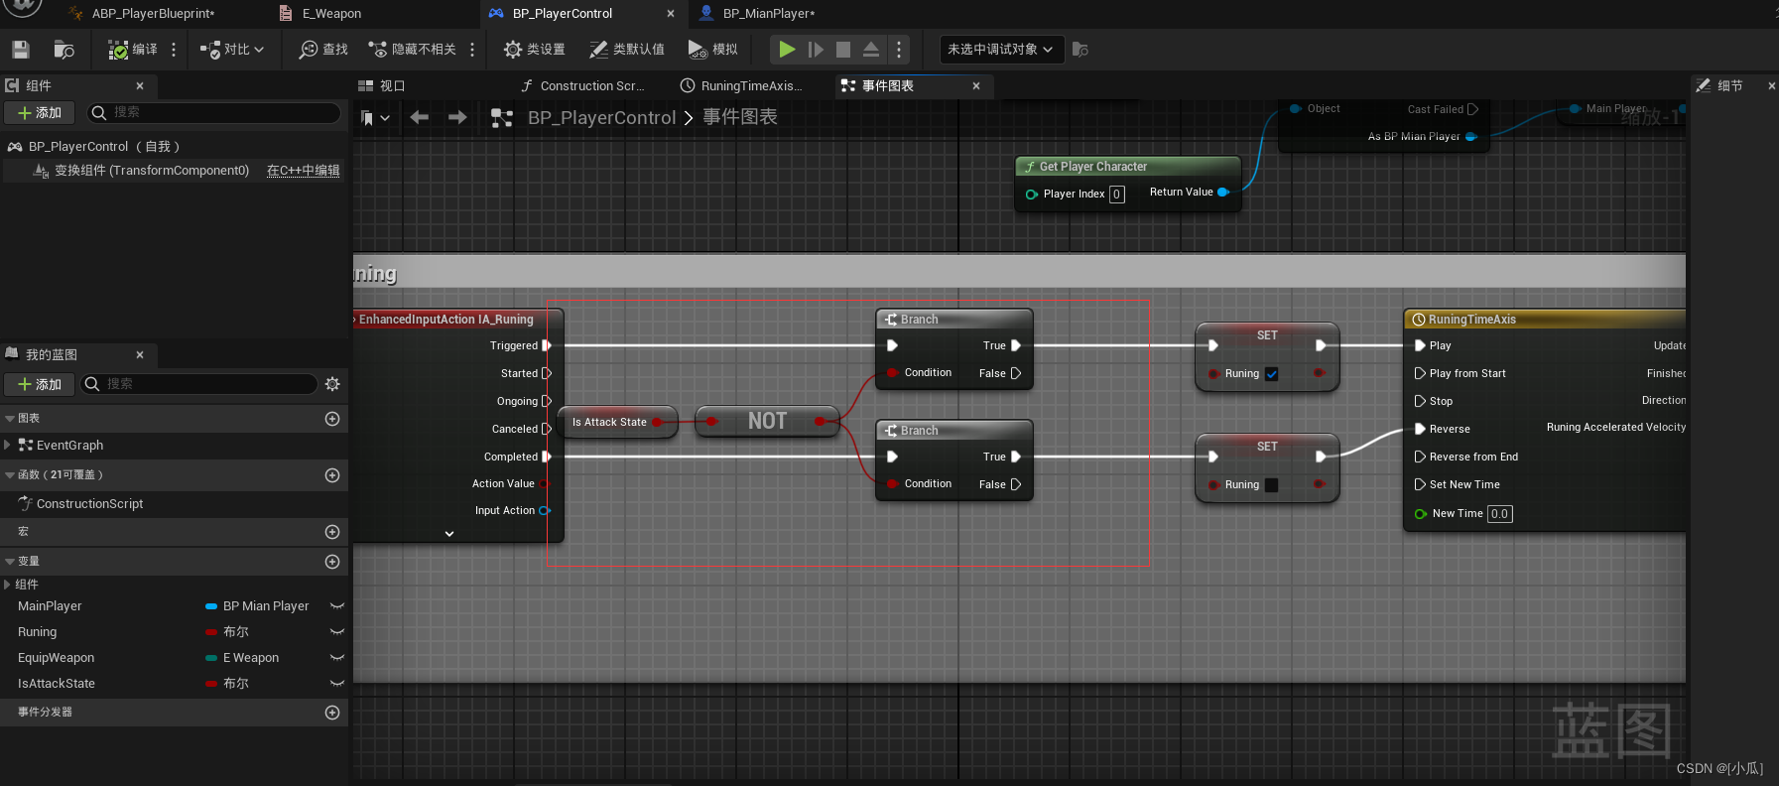The image size is (1779, 786).
Task: Navigate forward in graph history
Action: pos(457,118)
